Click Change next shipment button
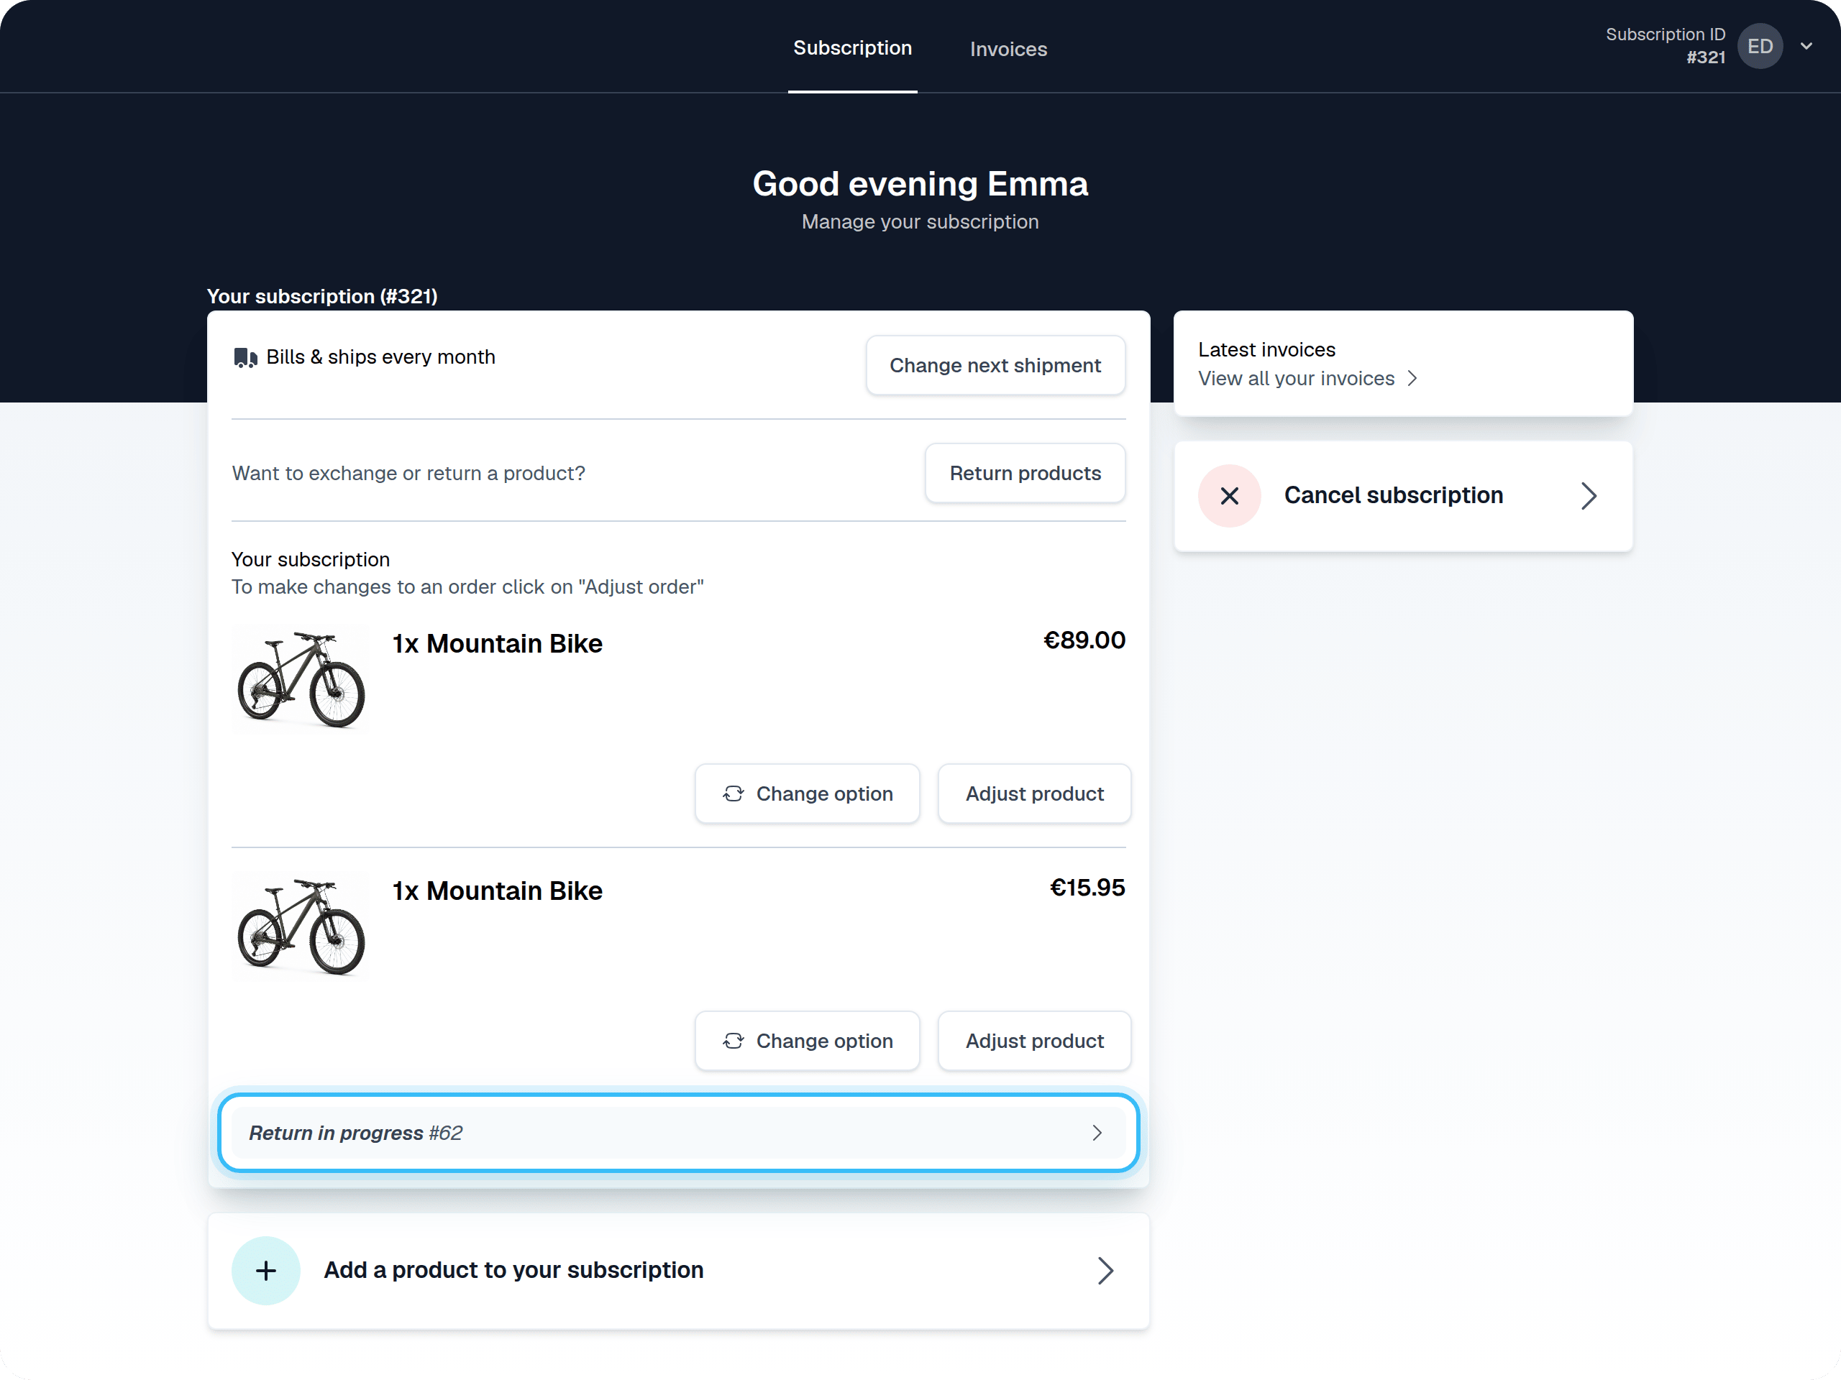 tap(995, 365)
